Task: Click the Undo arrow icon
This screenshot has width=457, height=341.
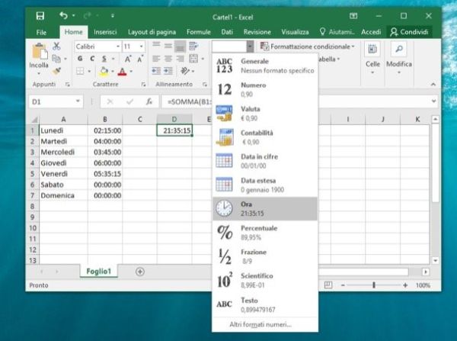Action: (x=62, y=15)
